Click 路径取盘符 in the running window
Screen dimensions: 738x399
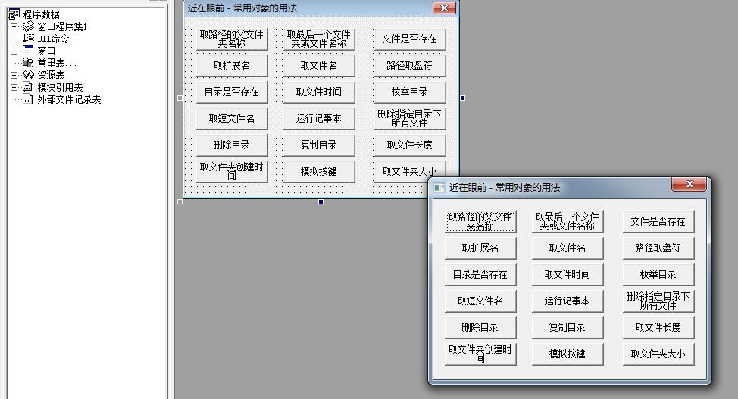658,248
